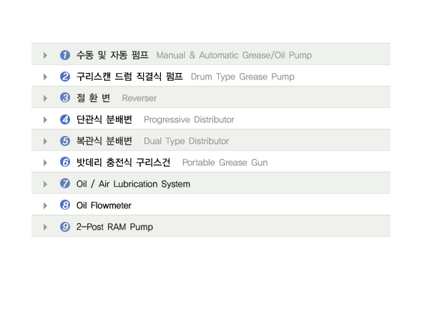
Task: Open the 2-Post RAM Pump link
Action: 114,227
